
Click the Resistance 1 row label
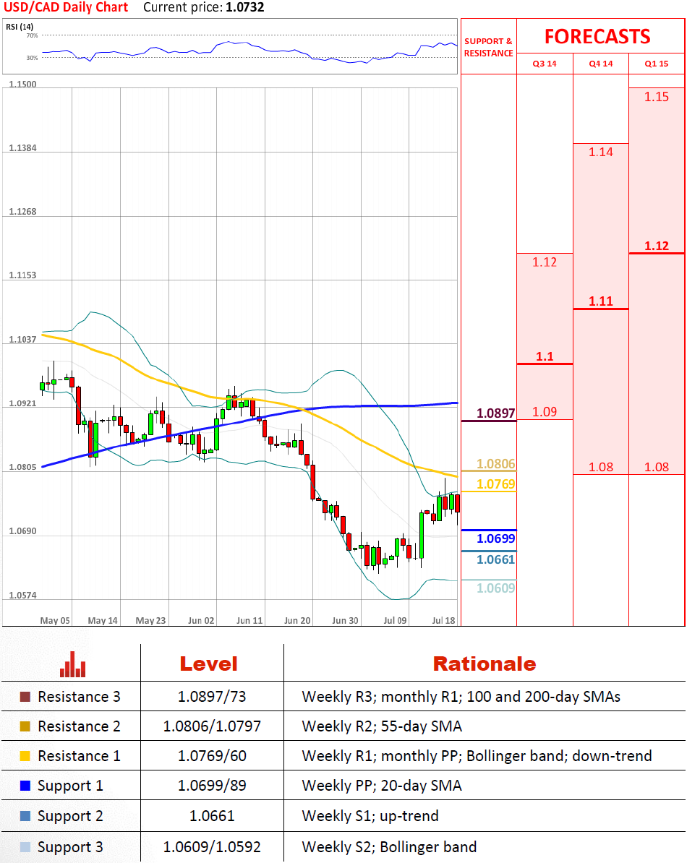(x=79, y=756)
